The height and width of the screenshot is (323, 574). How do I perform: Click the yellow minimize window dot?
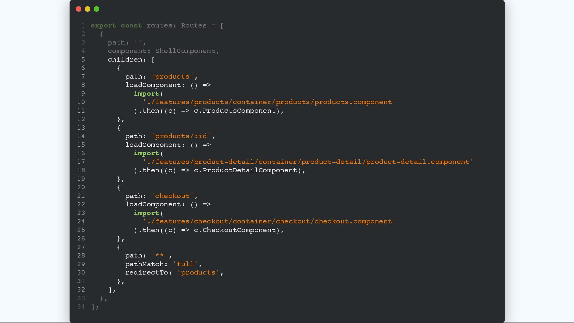click(88, 9)
